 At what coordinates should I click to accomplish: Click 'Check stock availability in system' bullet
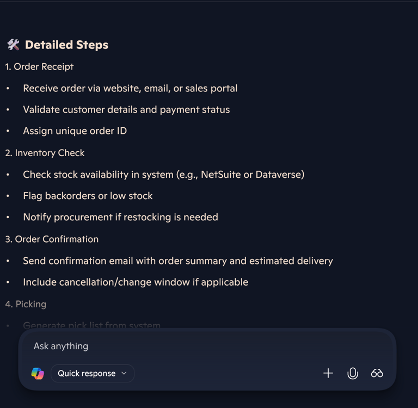pos(164,175)
